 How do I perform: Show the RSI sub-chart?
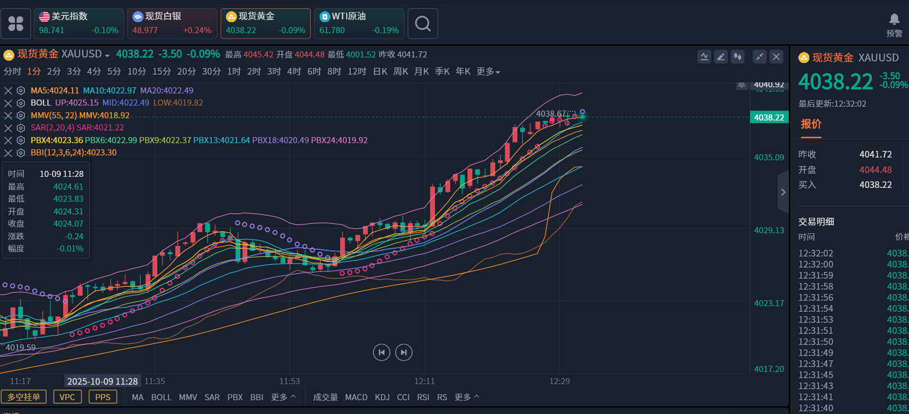(x=423, y=397)
